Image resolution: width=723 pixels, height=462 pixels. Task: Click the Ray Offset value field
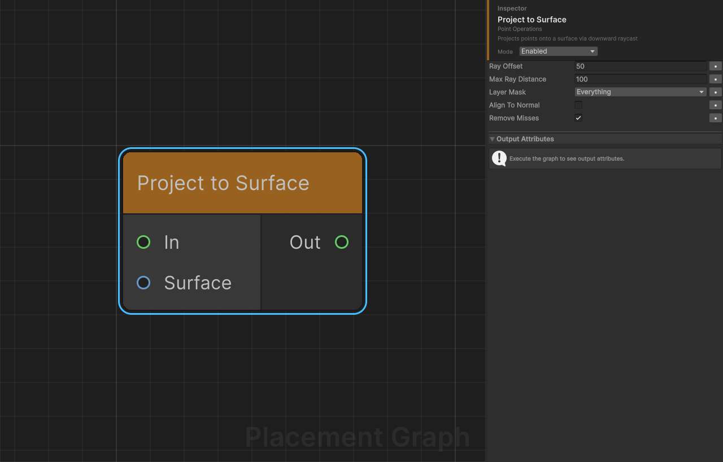641,66
